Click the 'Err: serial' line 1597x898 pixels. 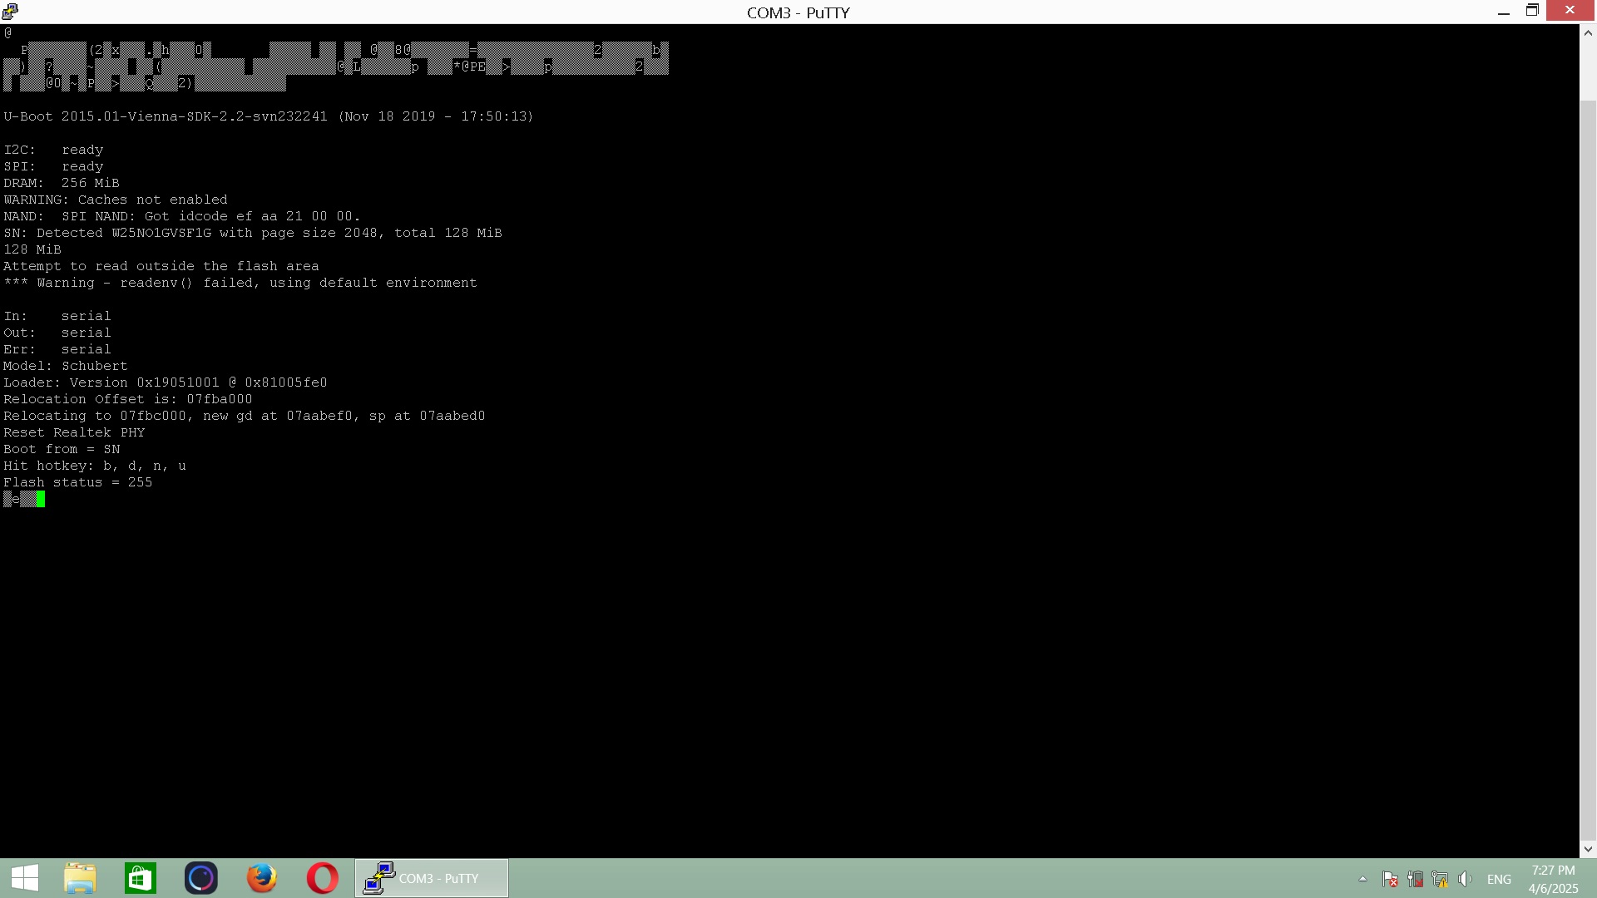[57, 349]
